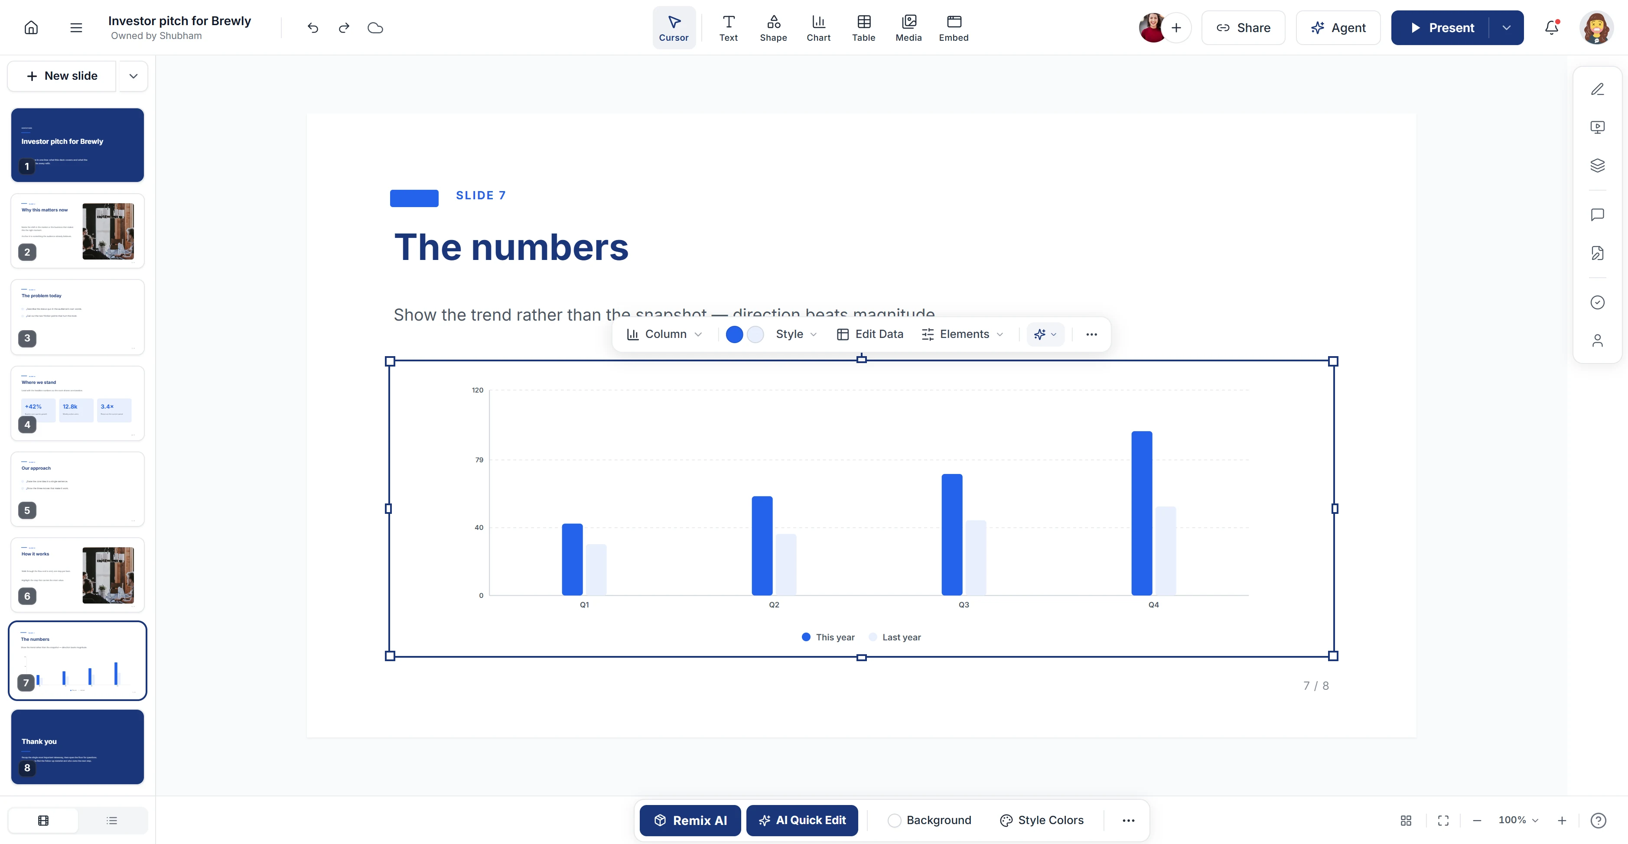Select the 'Thank you' slide 8 thumbnail
Image resolution: width=1628 pixels, height=844 pixels.
[x=77, y=747]
